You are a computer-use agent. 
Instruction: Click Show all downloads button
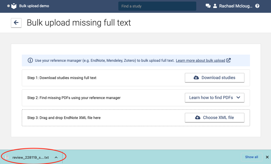pyautogui.click(x=252, y=157)
